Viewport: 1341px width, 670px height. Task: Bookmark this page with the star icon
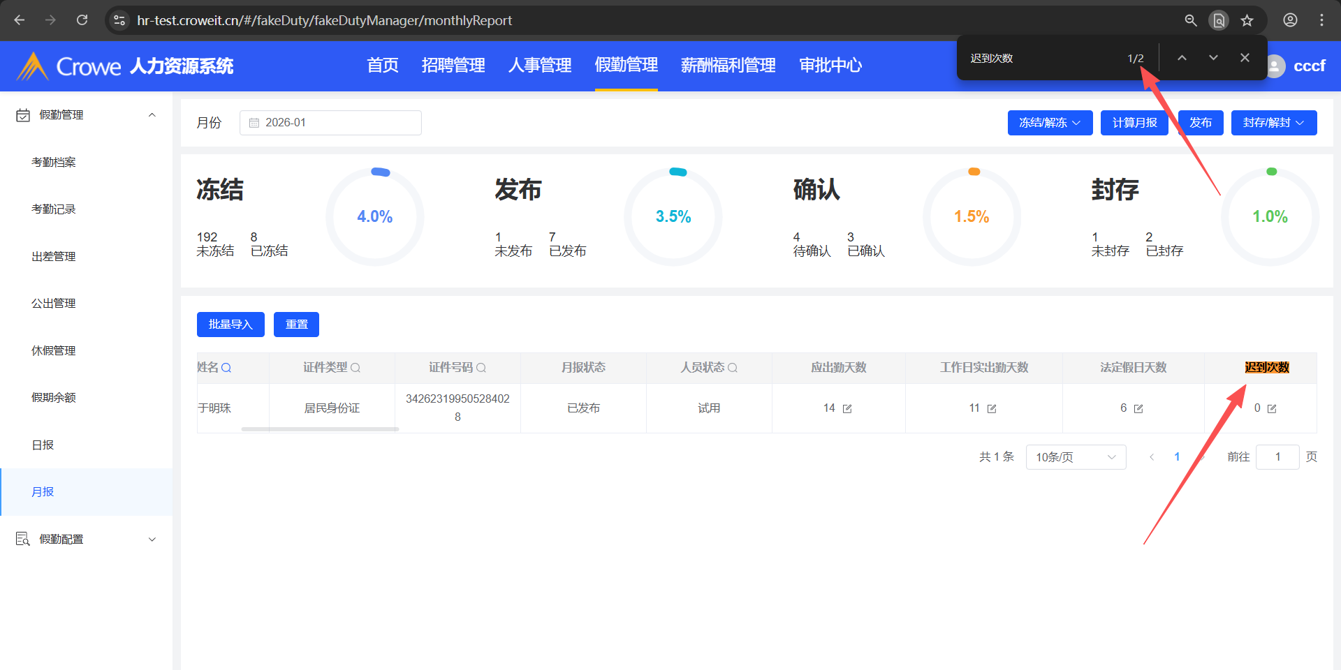(1247, 20)
